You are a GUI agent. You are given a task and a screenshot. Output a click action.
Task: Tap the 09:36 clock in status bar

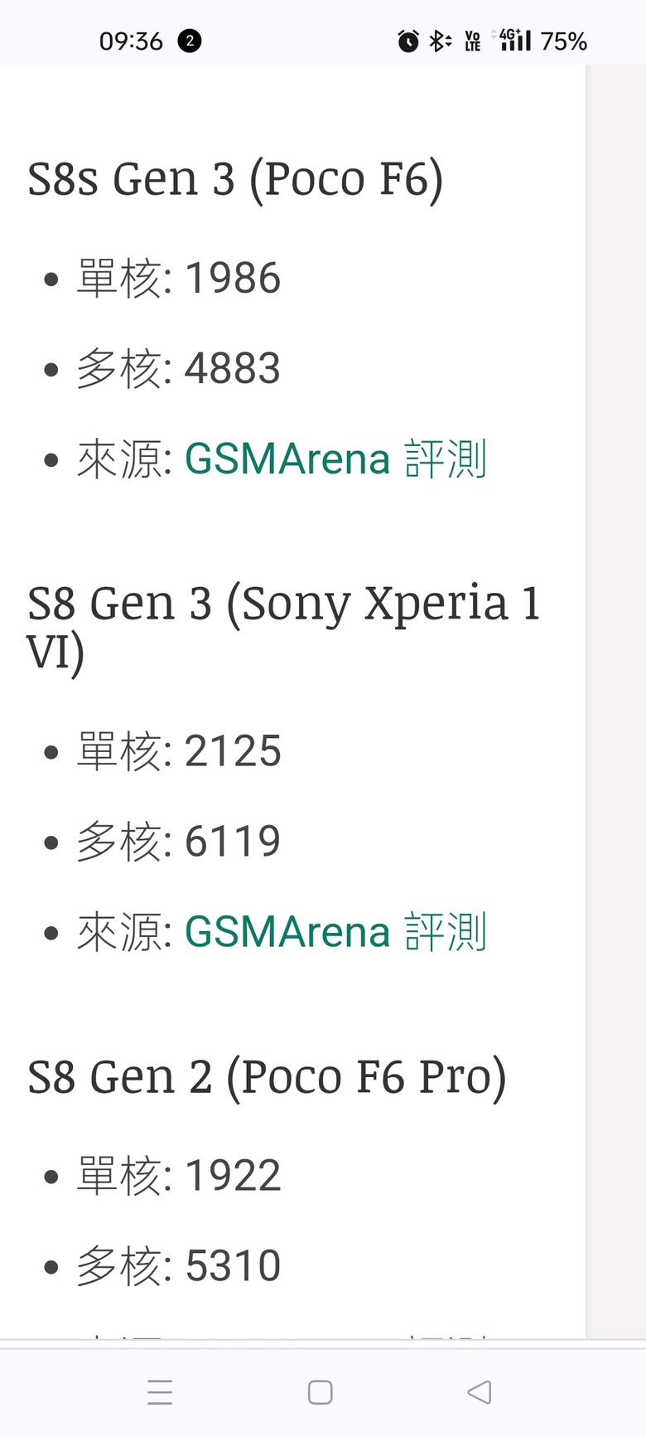131,41
